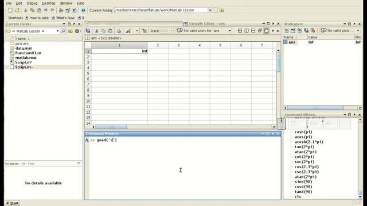367x206 pixels.
Task: Open an existing file from toolbar
Action: click(x=17, y=10)
